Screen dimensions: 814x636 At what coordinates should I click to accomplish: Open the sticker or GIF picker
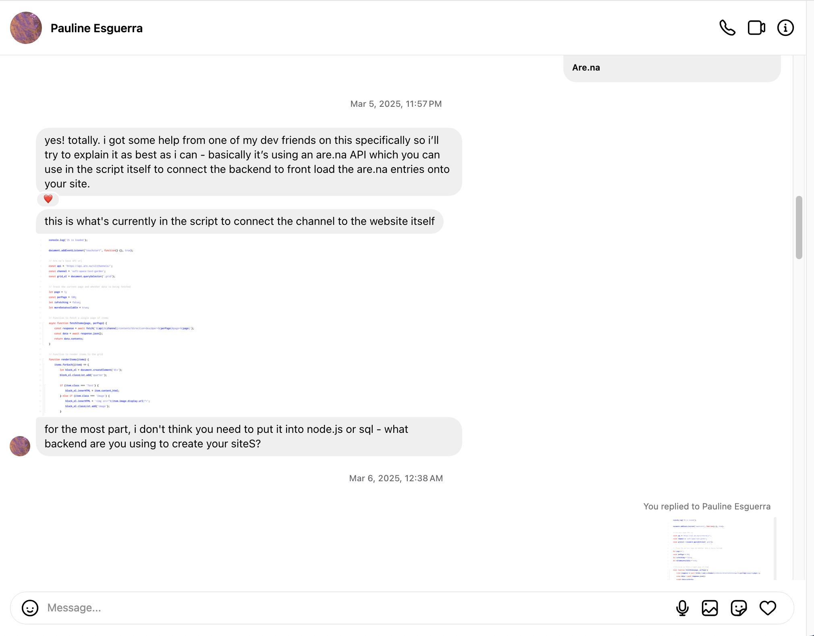(739, 608)
